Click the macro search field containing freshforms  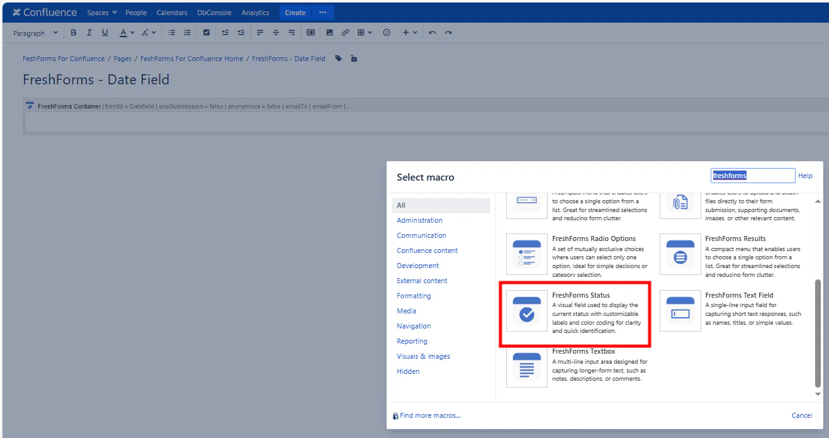752,176
